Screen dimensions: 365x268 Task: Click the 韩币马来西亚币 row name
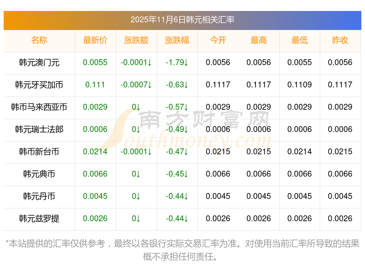[39, 107]
